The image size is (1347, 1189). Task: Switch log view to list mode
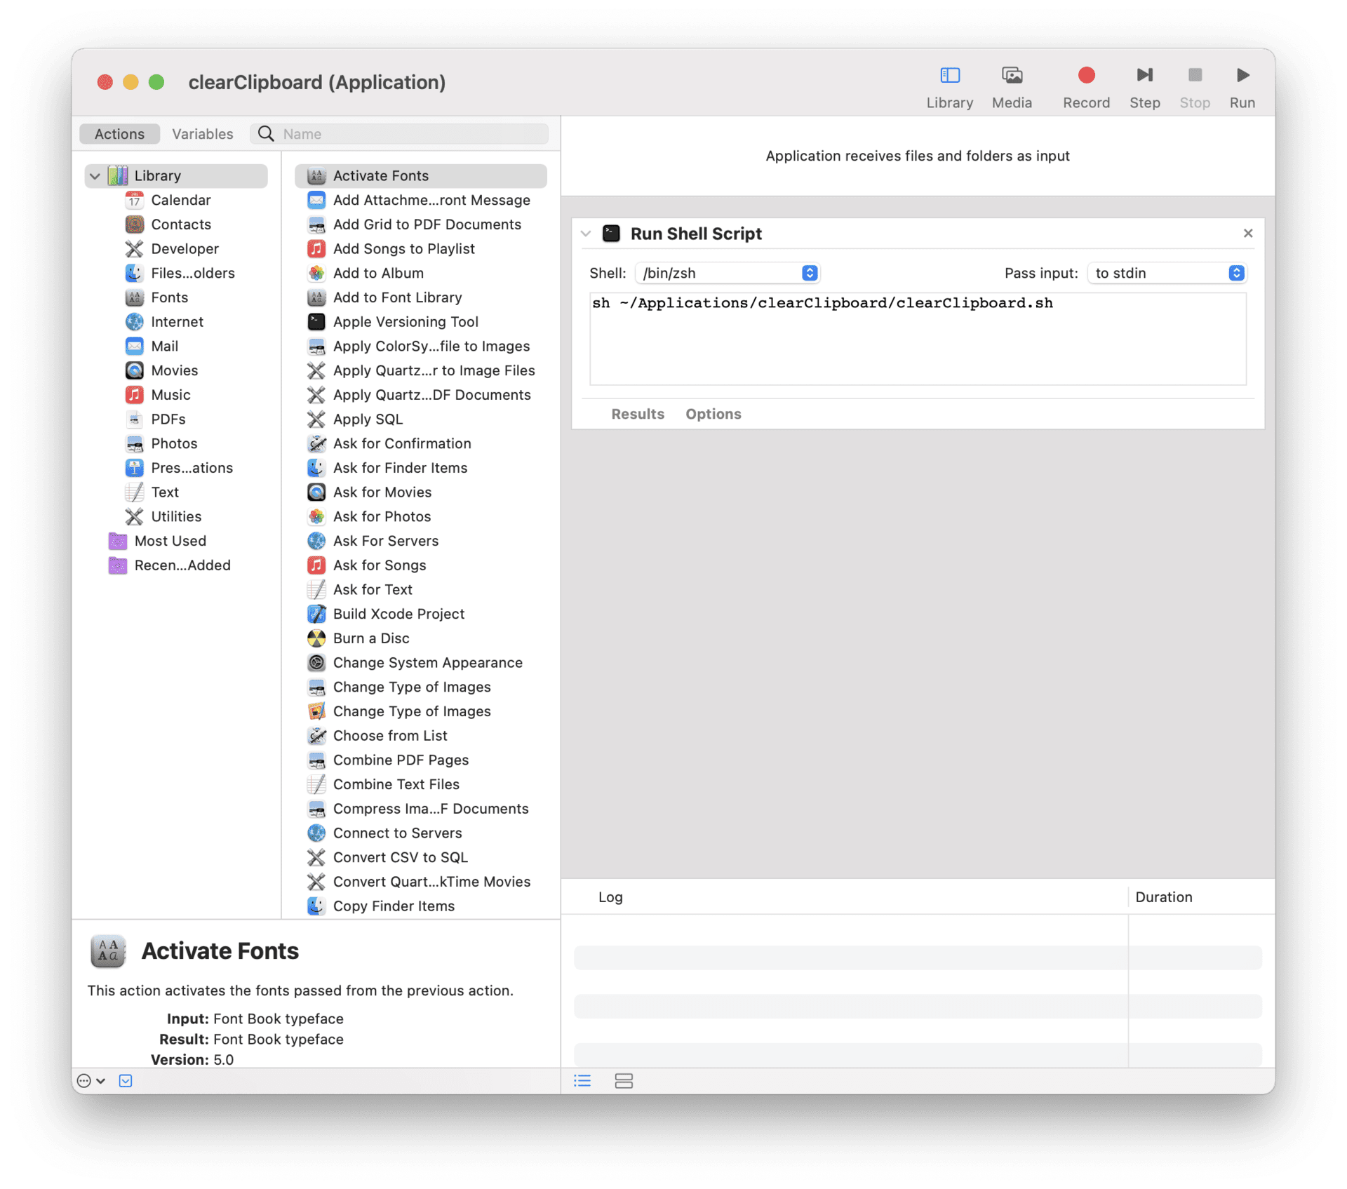click(x=582, y=1080)
